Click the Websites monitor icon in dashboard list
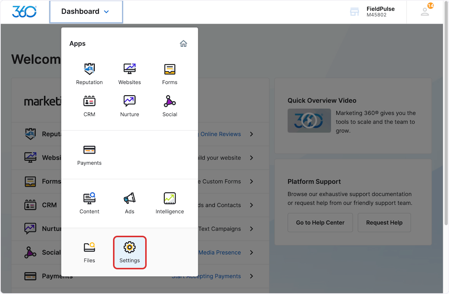449x294 pixels. point(30,157)
